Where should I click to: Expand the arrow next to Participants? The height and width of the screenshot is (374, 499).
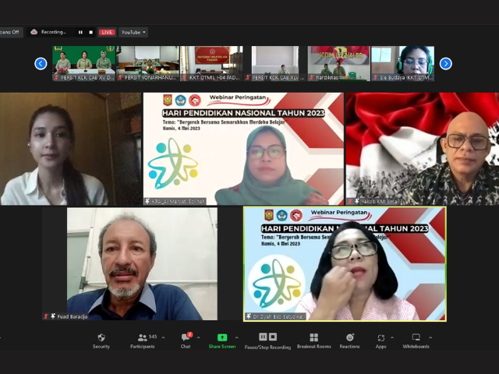(x=163, y=337)
